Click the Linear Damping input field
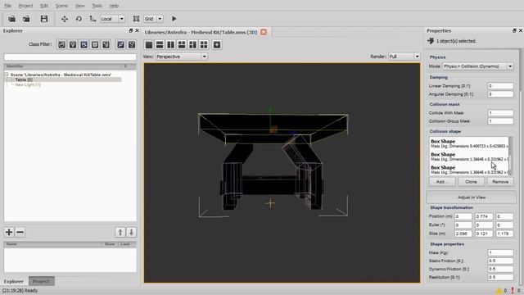524x295 pixels. pyautogui.click(x=500, y=86)
